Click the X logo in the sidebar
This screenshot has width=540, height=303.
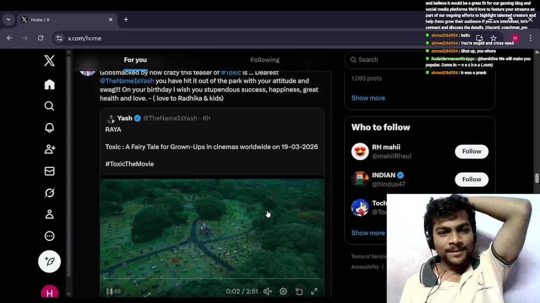coord(49,61)
